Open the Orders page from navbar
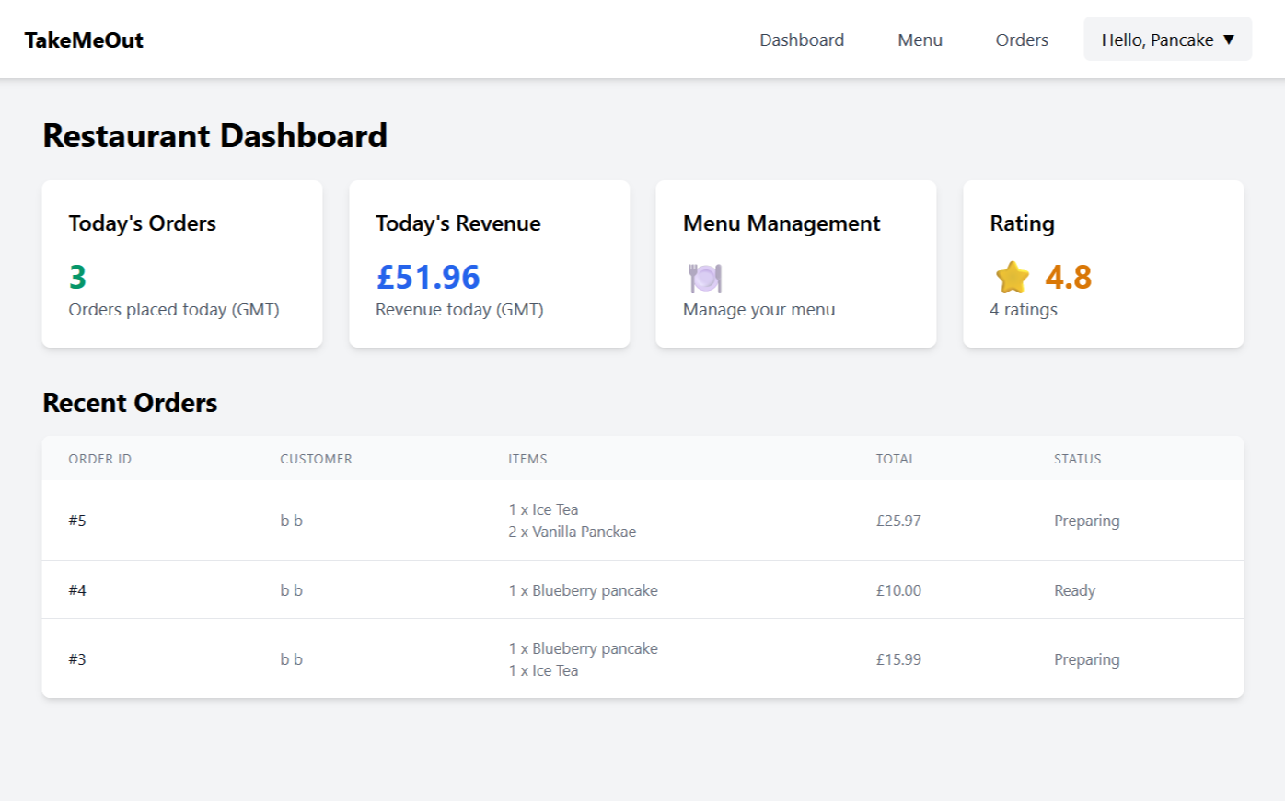Viewport: 1285px width, 801px height. pyautogui.click(x=1021, y=40)
